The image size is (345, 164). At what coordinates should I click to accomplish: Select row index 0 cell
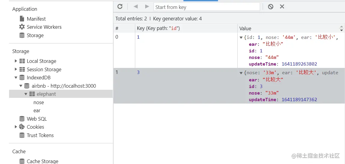coord(124,50)
